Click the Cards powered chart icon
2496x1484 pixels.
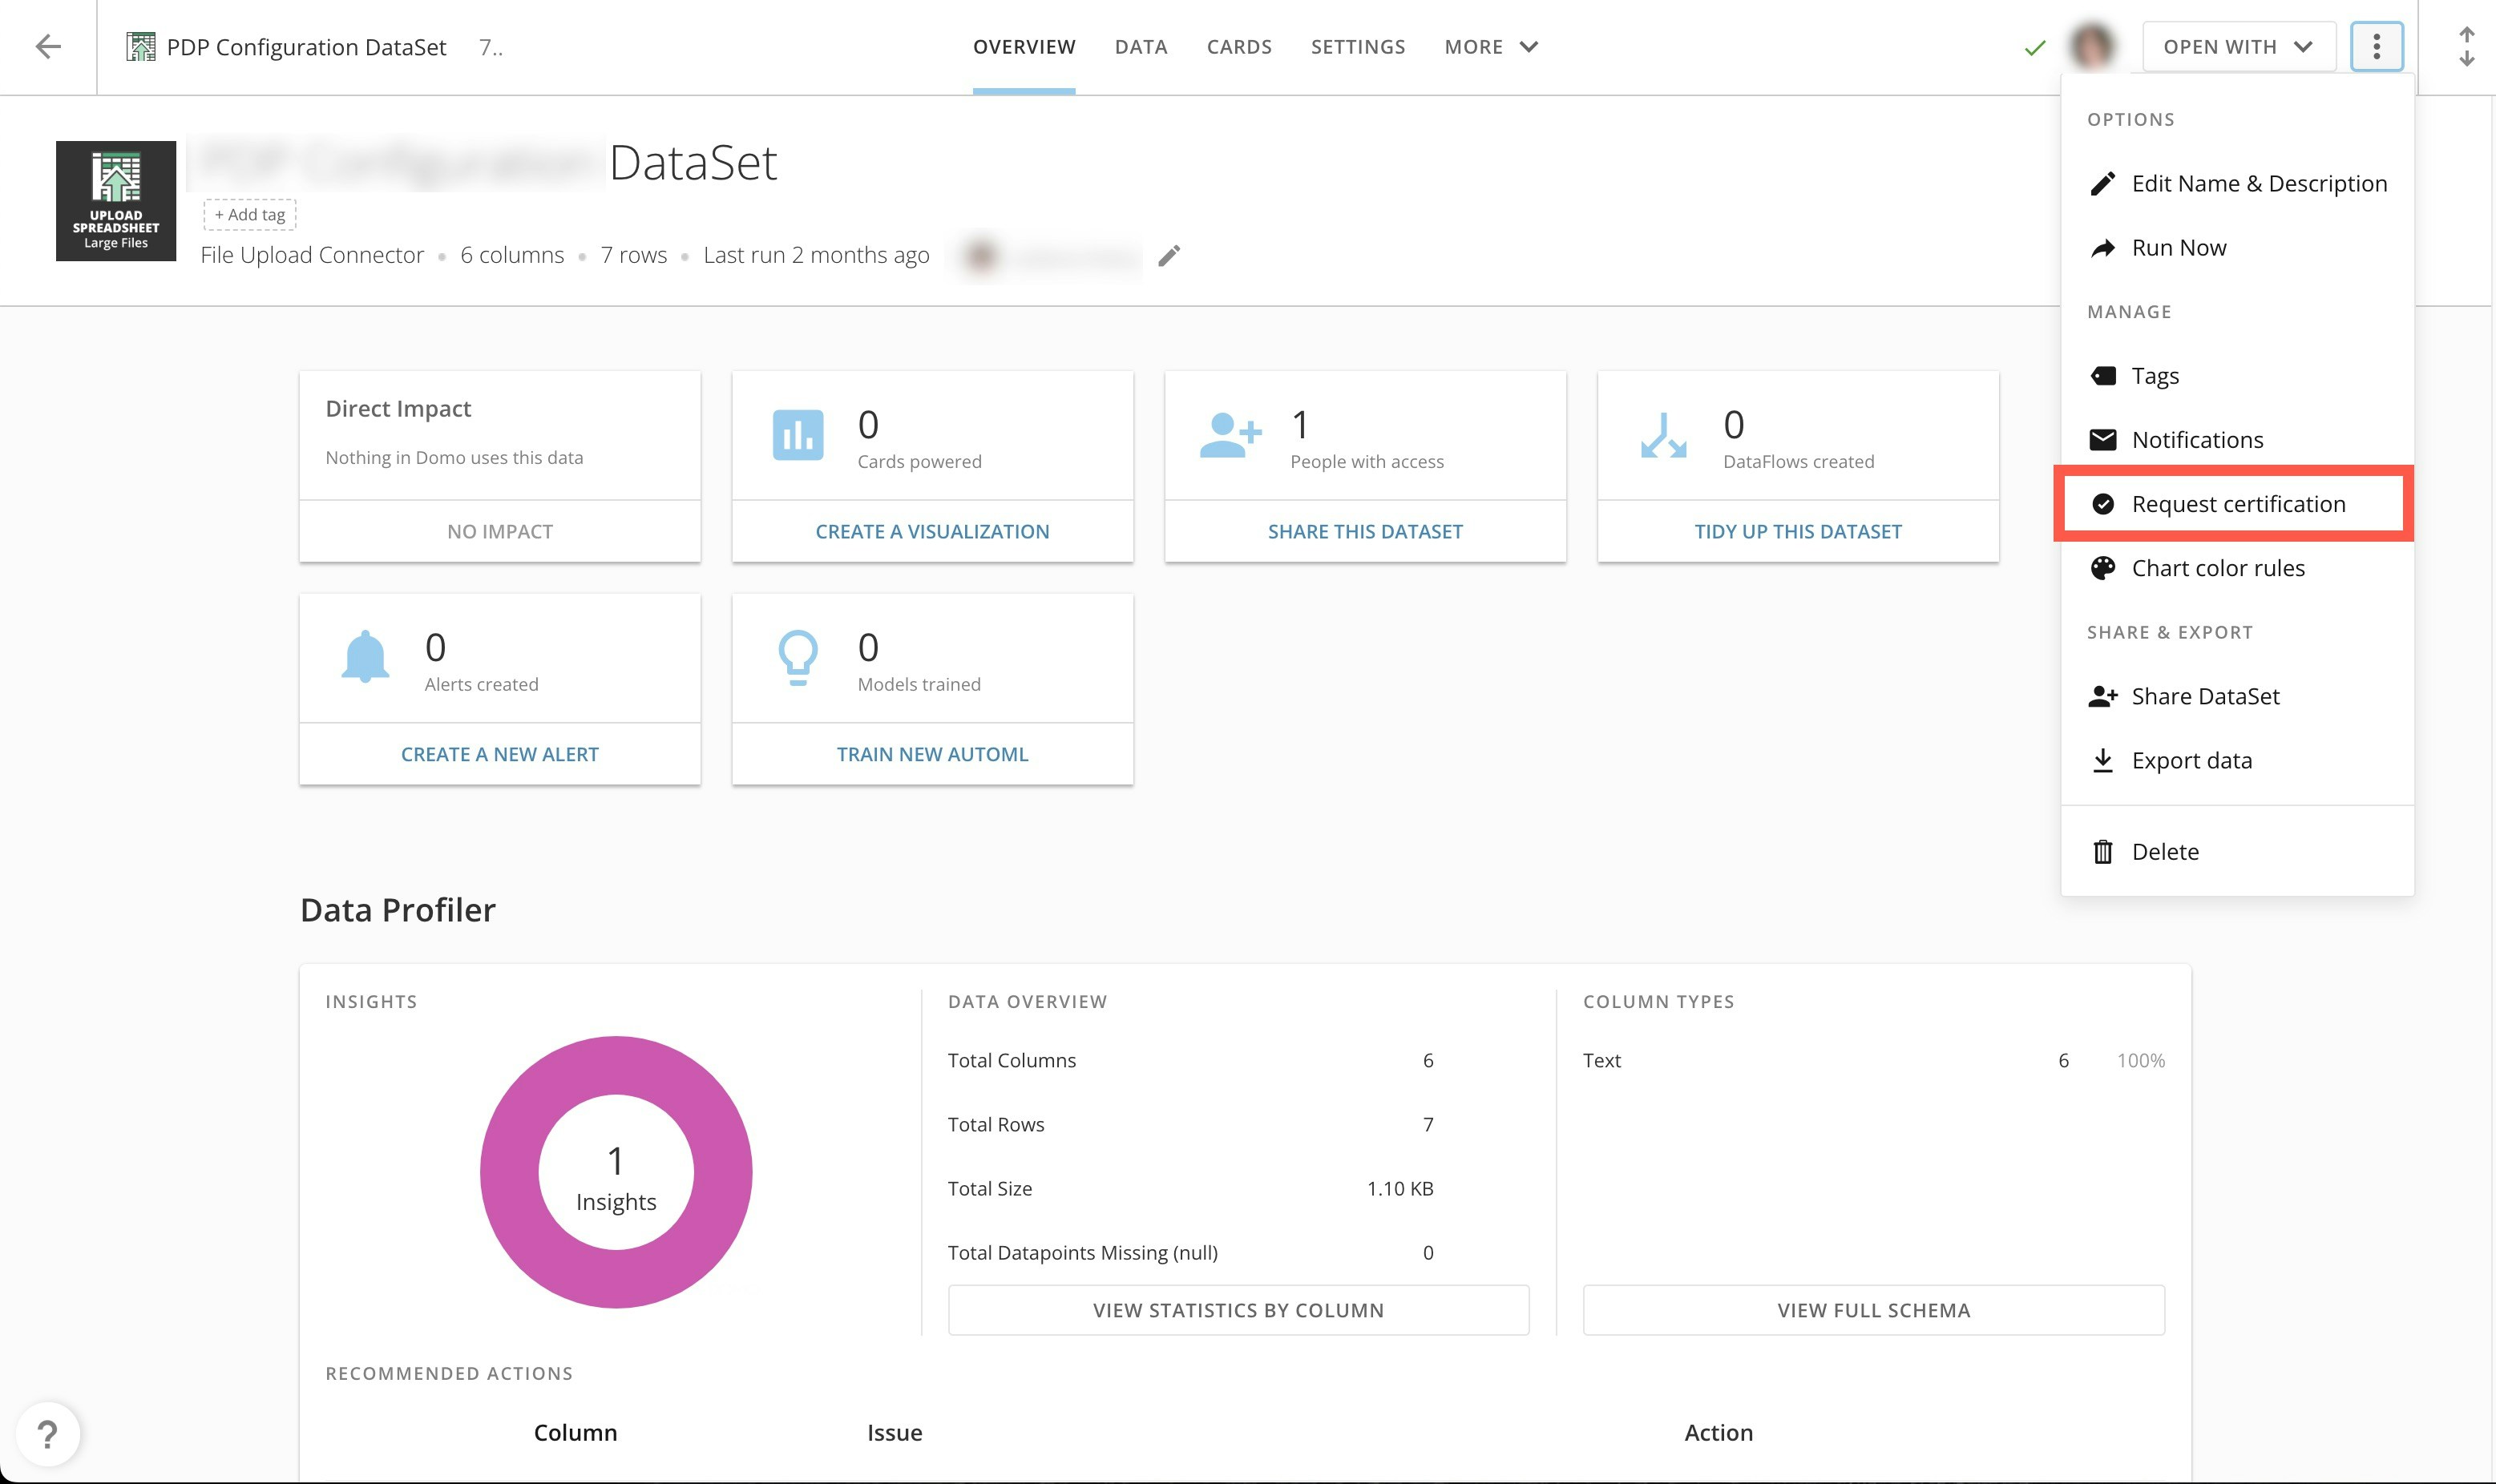pos(797,435)
